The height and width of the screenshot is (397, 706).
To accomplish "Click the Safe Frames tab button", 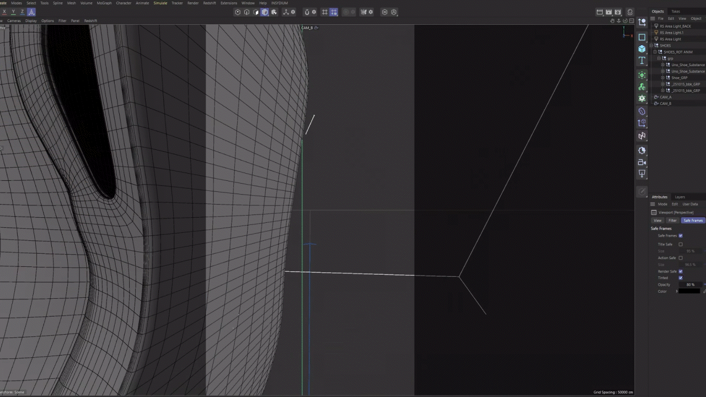I will (x=693, y=221).
